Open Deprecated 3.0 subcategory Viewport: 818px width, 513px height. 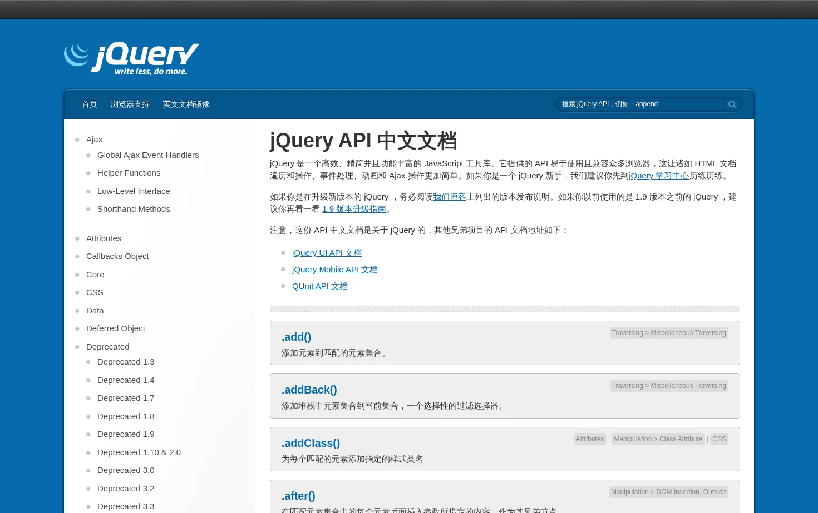[x=126, y=470]
